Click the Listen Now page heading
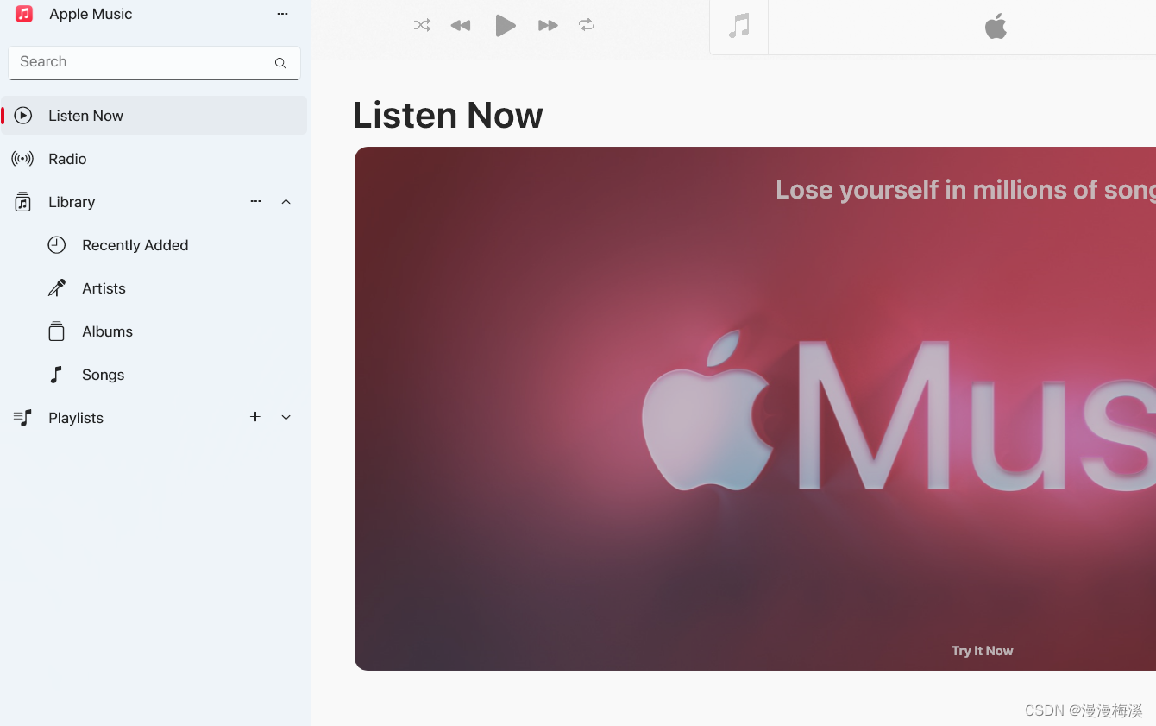This screenshot has width=1156, height=726. (448, 115)
